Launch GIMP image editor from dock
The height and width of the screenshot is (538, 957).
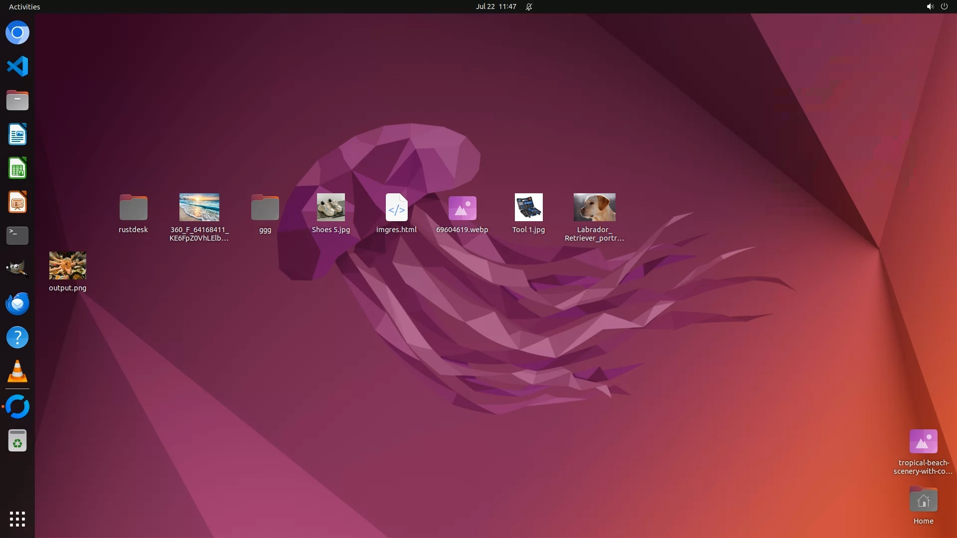[17, 269]
